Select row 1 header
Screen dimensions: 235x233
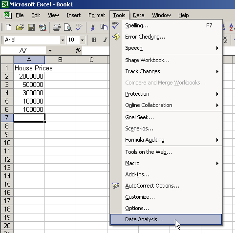7,68
